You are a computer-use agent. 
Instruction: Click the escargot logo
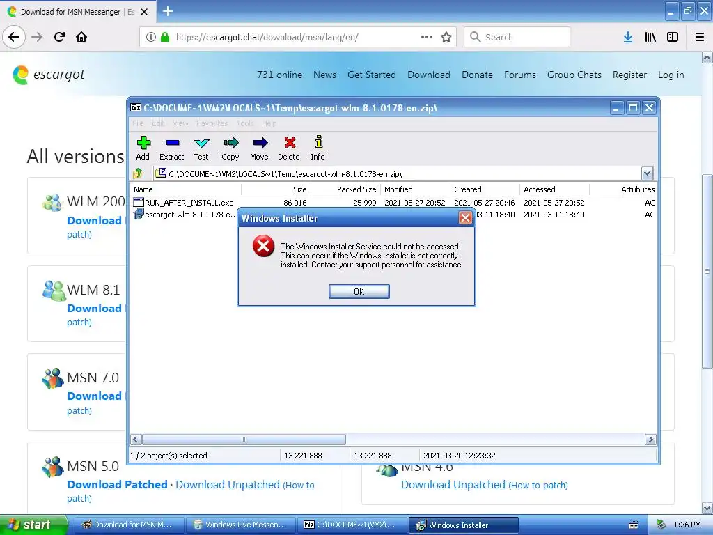click(49, 75)
